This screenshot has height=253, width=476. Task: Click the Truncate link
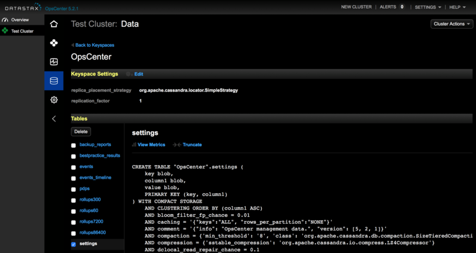[192, 145]
